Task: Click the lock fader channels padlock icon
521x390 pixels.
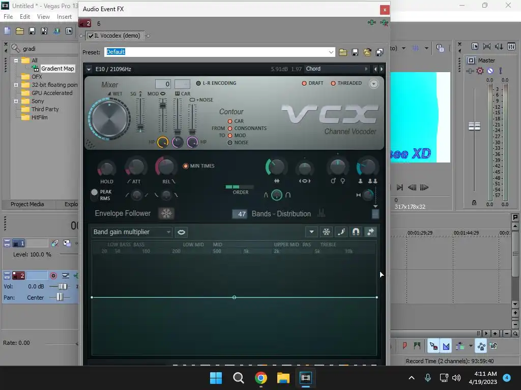Action: 474,203
